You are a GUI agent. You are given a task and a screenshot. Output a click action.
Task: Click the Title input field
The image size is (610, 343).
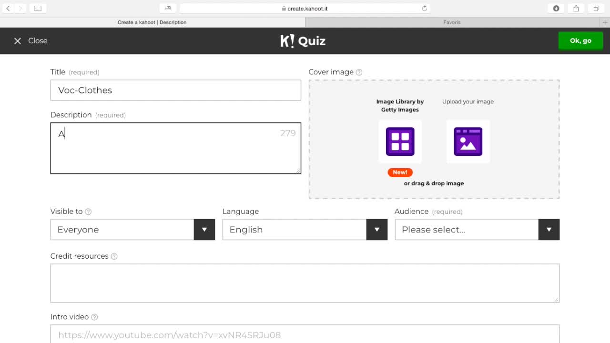(175, 91)
